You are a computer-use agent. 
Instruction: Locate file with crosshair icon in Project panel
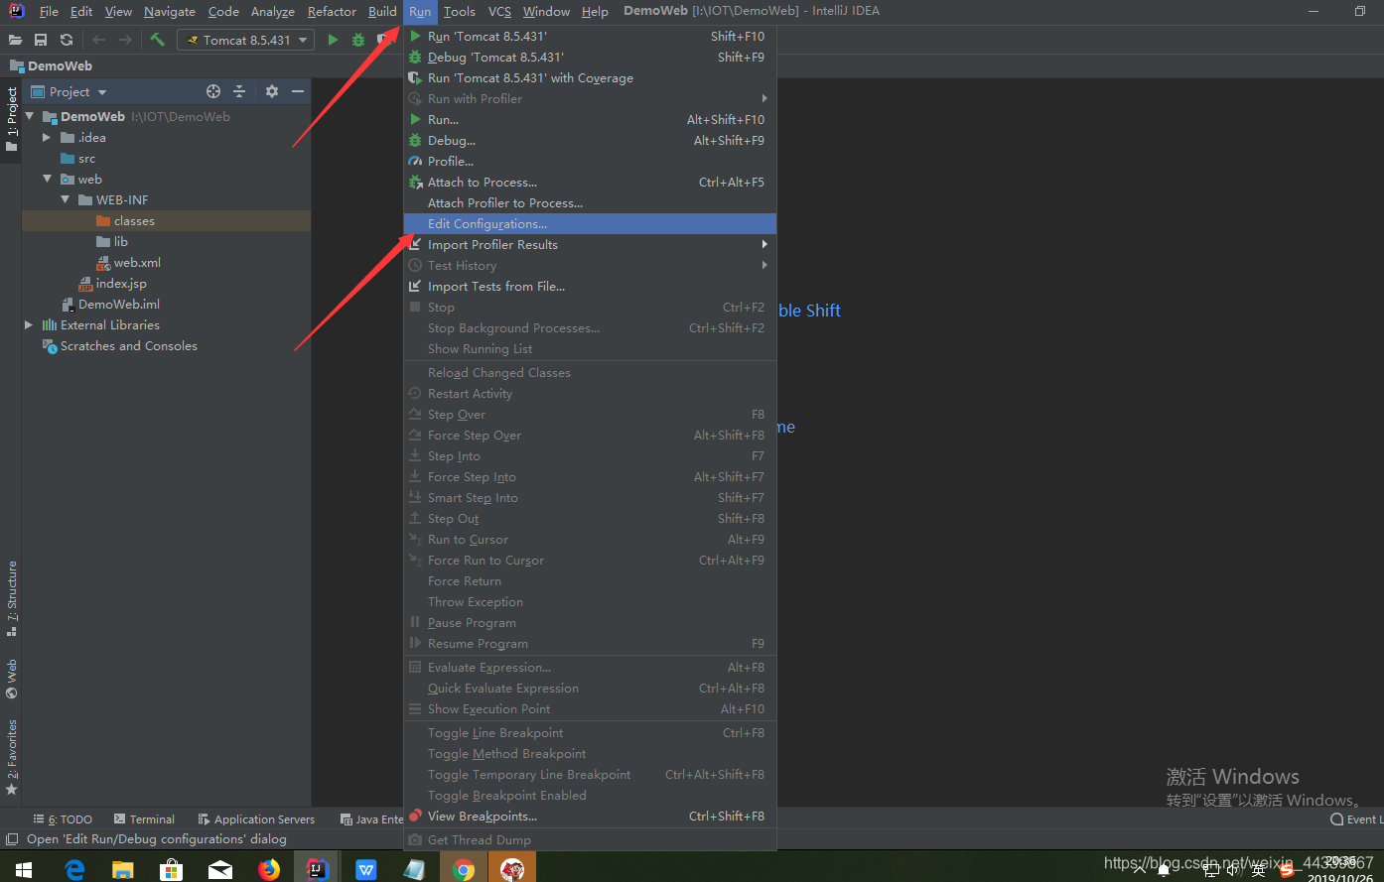(x=212, y=91)
